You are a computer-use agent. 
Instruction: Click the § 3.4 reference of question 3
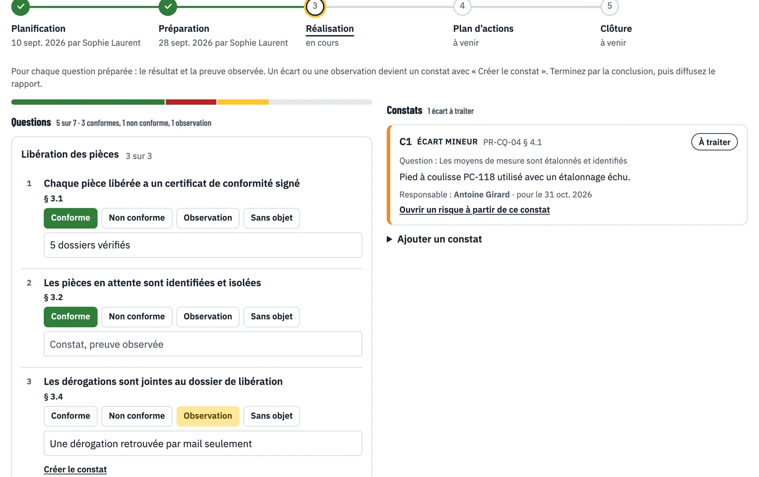[53, 397]
